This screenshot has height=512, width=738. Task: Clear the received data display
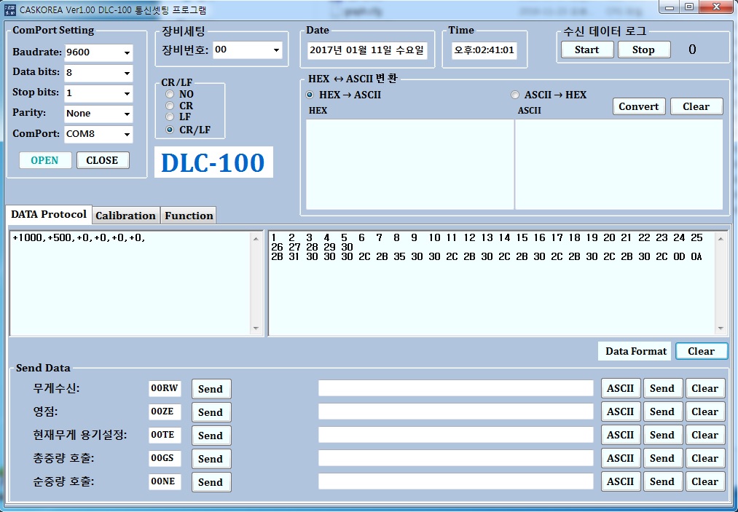[x=702, y=352]
